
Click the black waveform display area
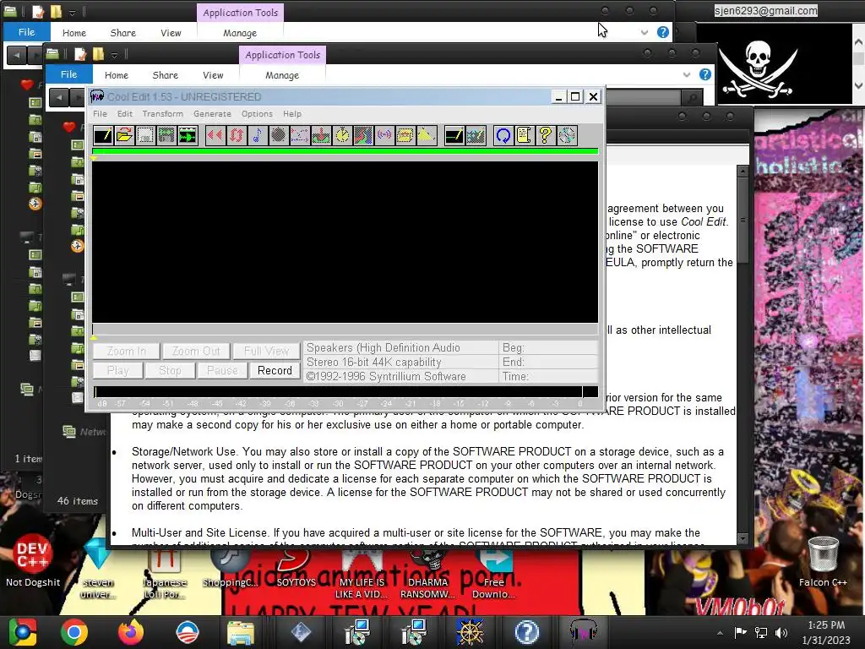tap(345, 242)
